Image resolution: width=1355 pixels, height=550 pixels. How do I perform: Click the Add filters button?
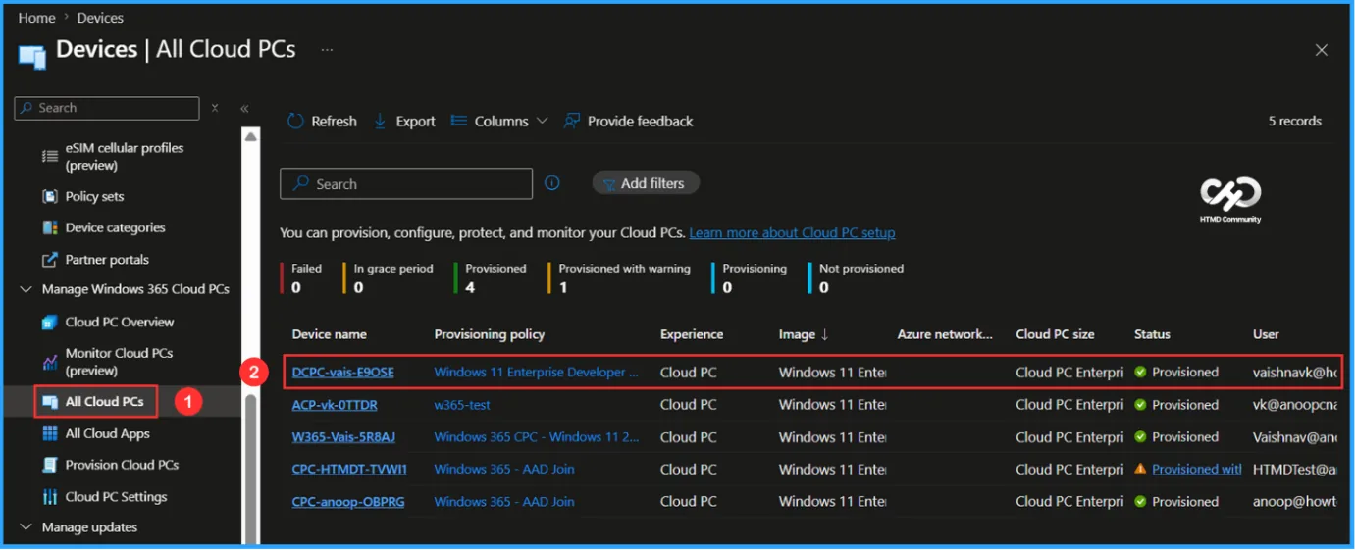pos(646,183)
